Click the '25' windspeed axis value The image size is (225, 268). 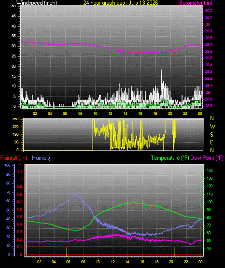tap(14, 56)
